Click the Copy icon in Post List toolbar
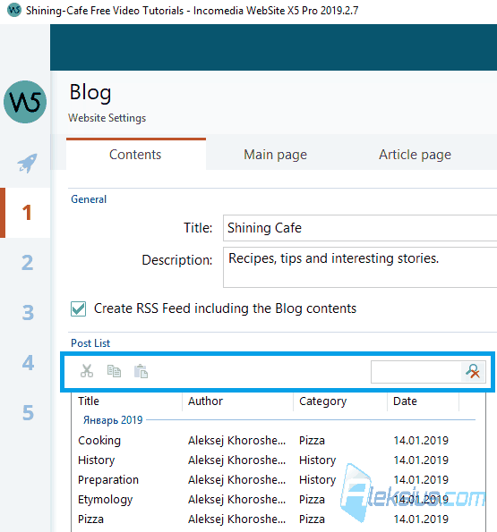 pos(114,371)
